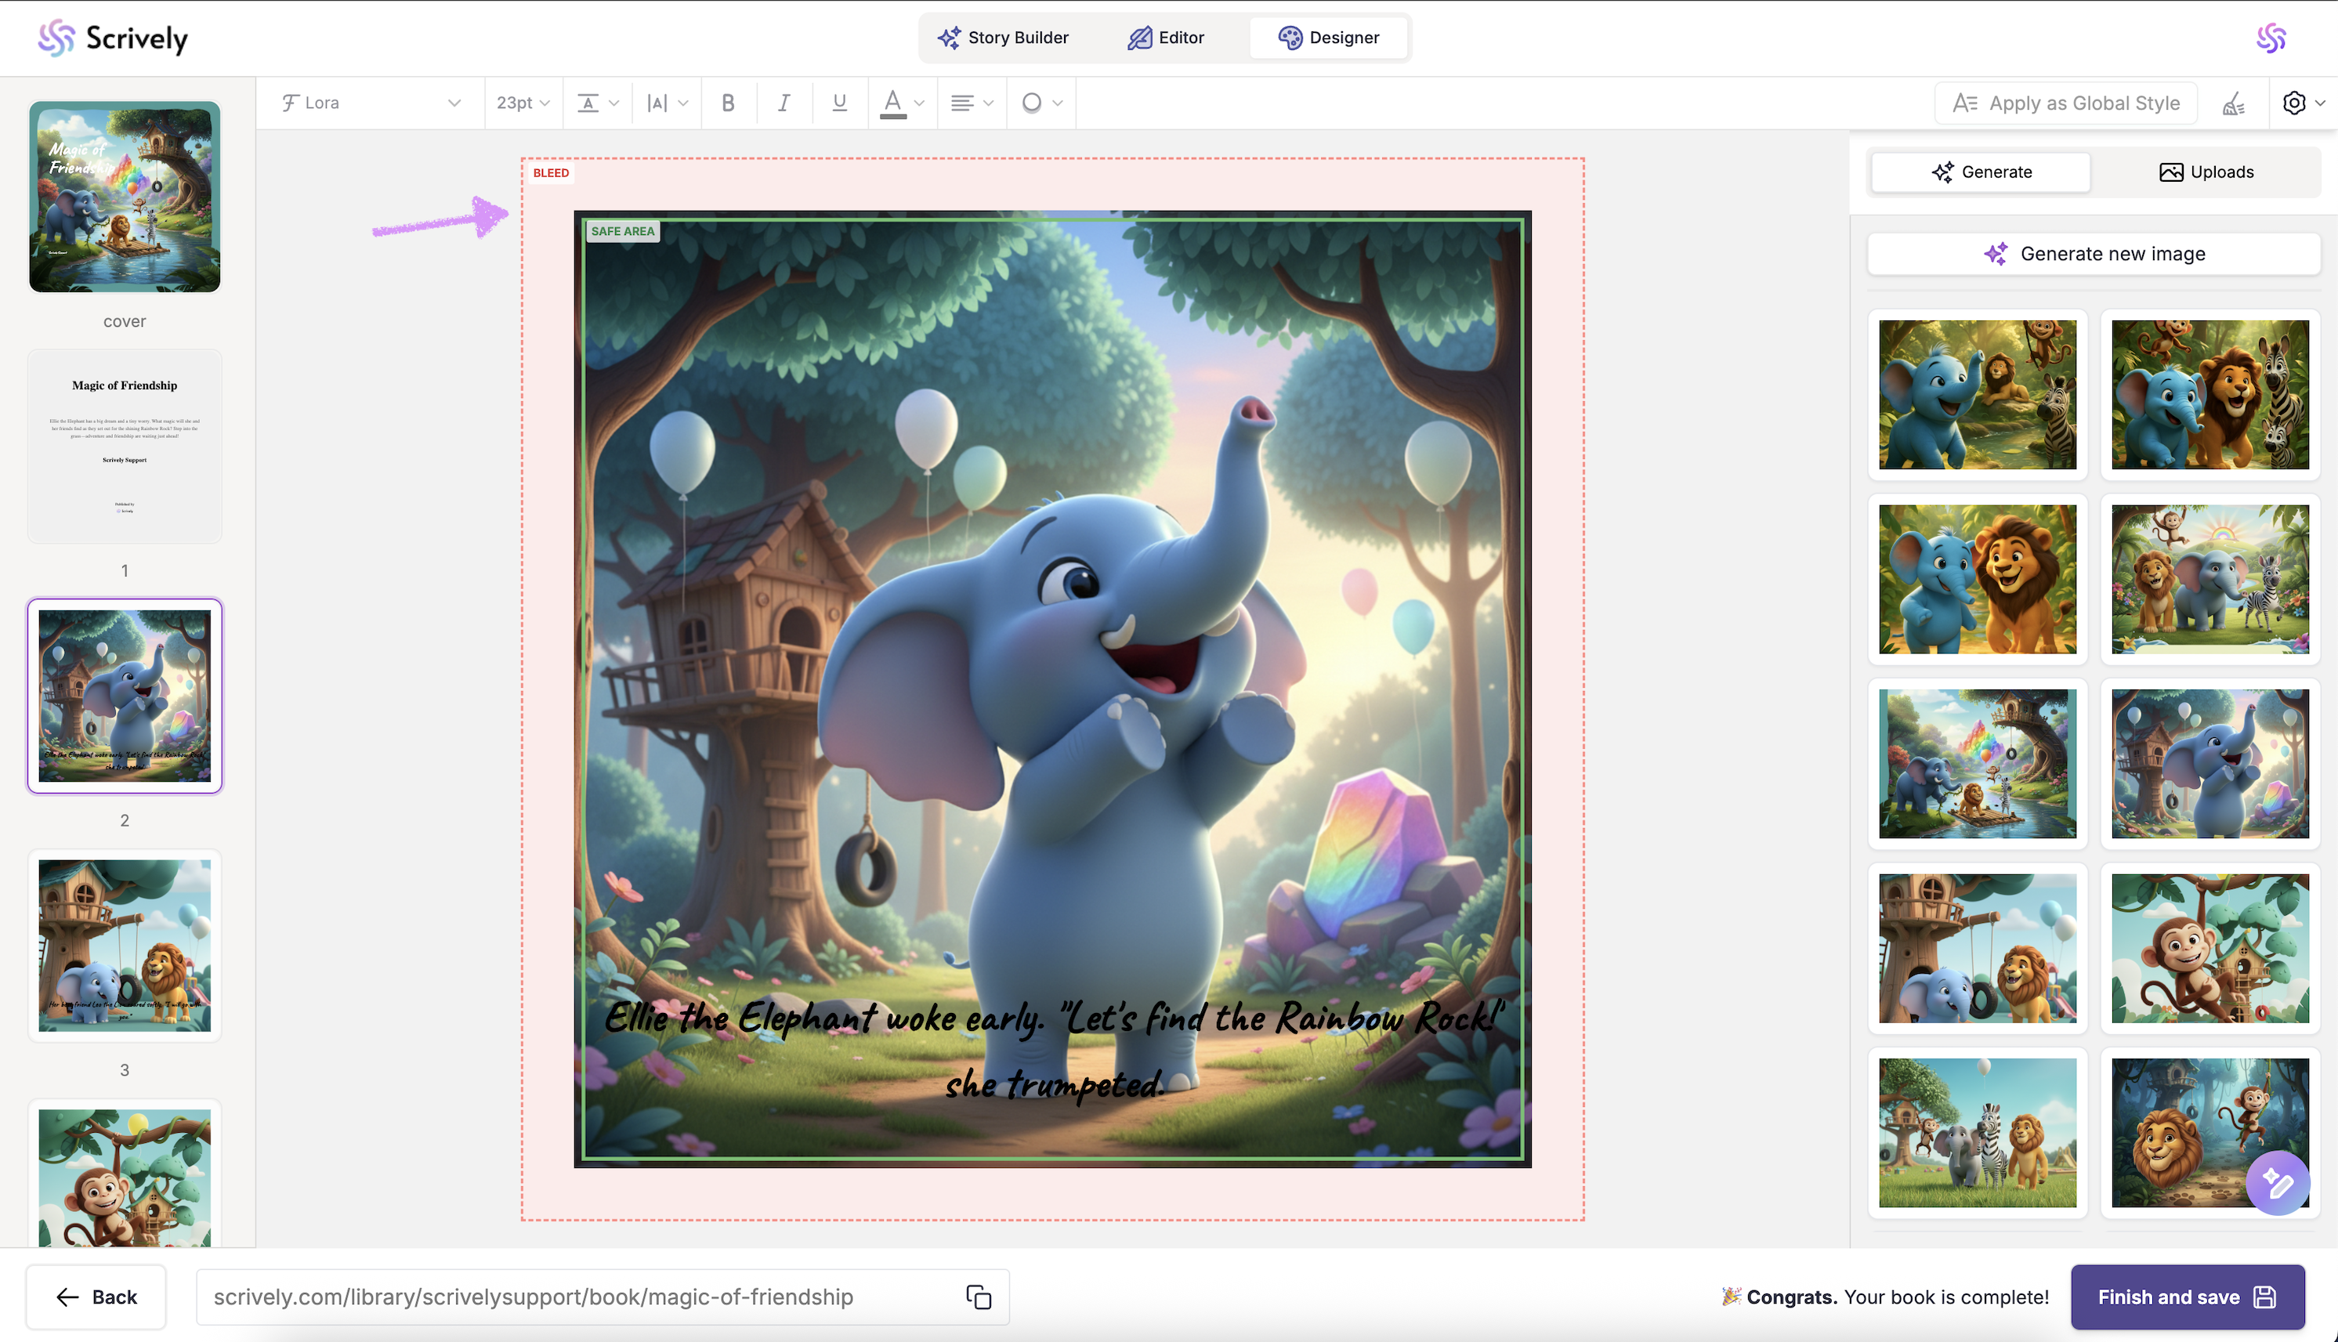This screenshot has height=1342, width=2338.
Task: Click the Scrively profile icon at the top right
Action: (2271, 38)
